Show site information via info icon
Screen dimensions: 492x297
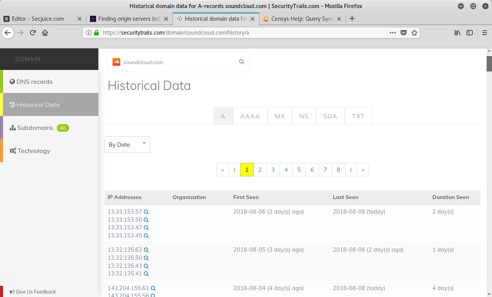89,33
